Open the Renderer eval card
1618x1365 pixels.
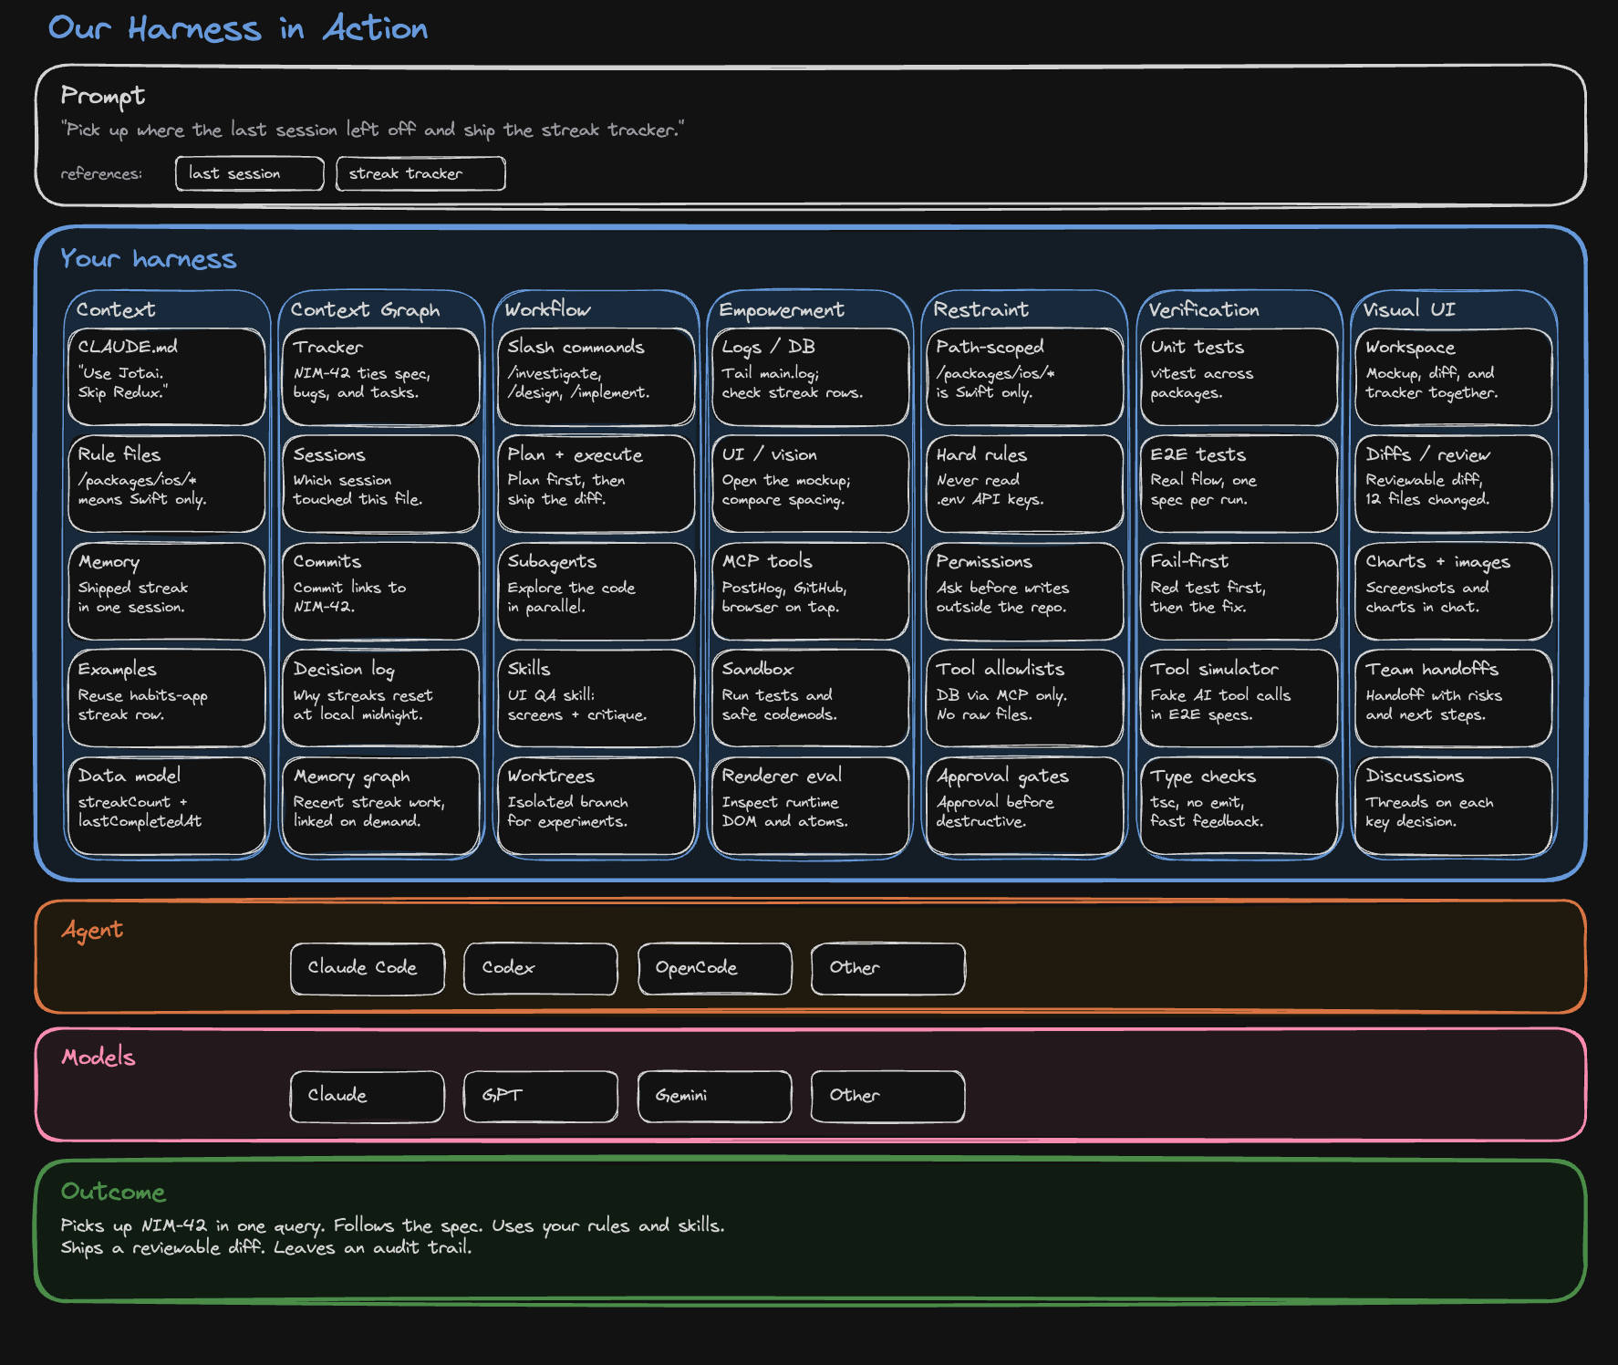point(811,806)
